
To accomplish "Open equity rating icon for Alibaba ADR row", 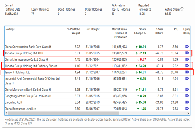I will click(187, 53).
